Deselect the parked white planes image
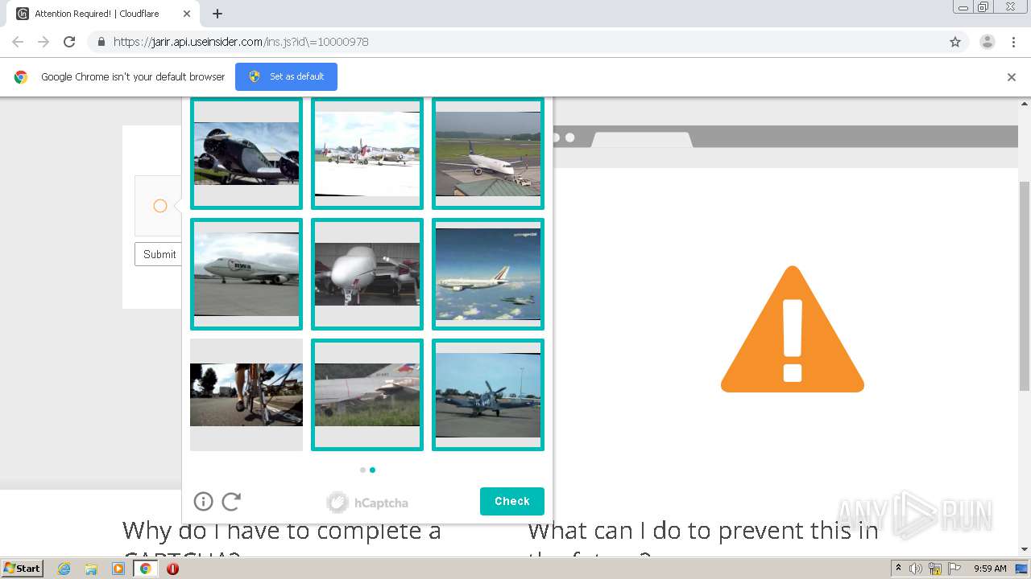The height and width of the screenshot is (579, 1031). click(367, 154)
